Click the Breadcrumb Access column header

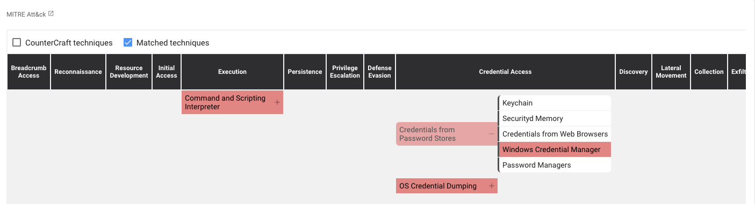(x=28, y=72)
